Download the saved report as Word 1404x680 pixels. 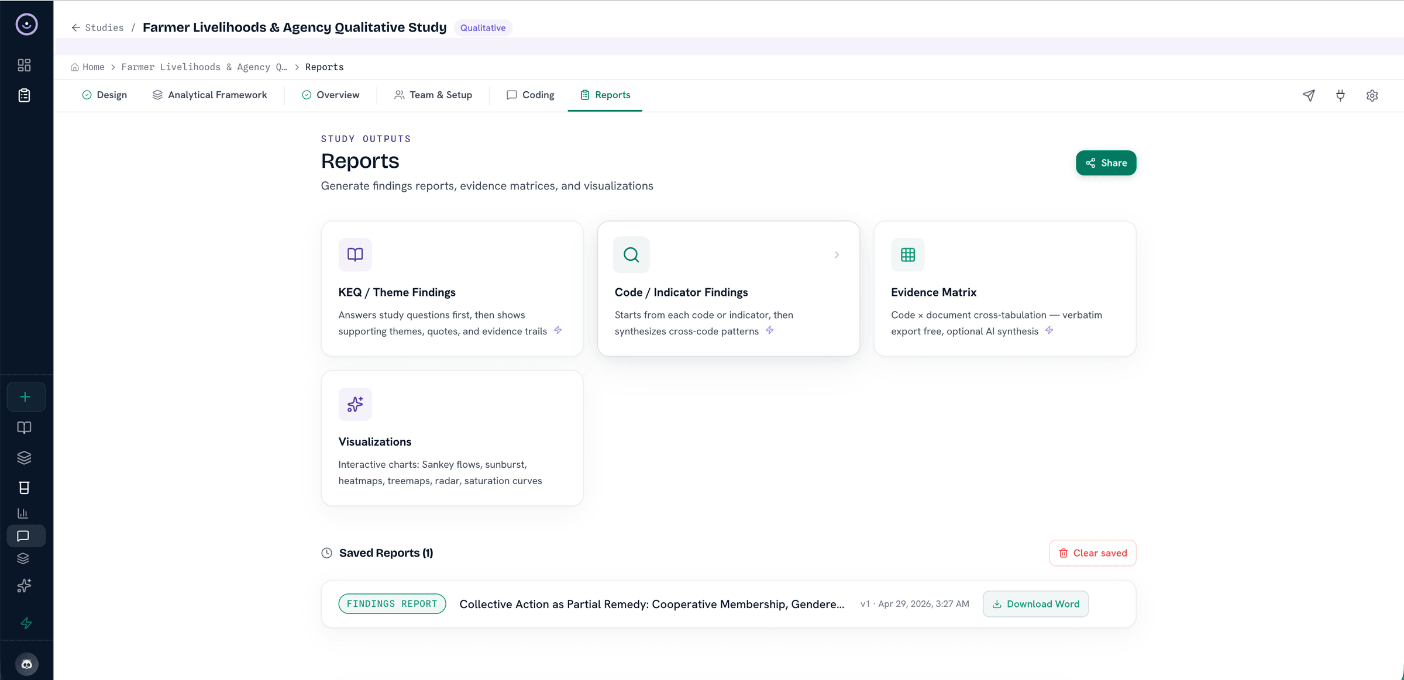[1035, 604]
